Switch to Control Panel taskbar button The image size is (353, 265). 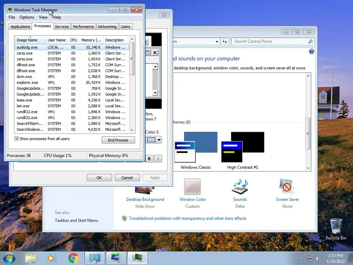coord(95,258)
